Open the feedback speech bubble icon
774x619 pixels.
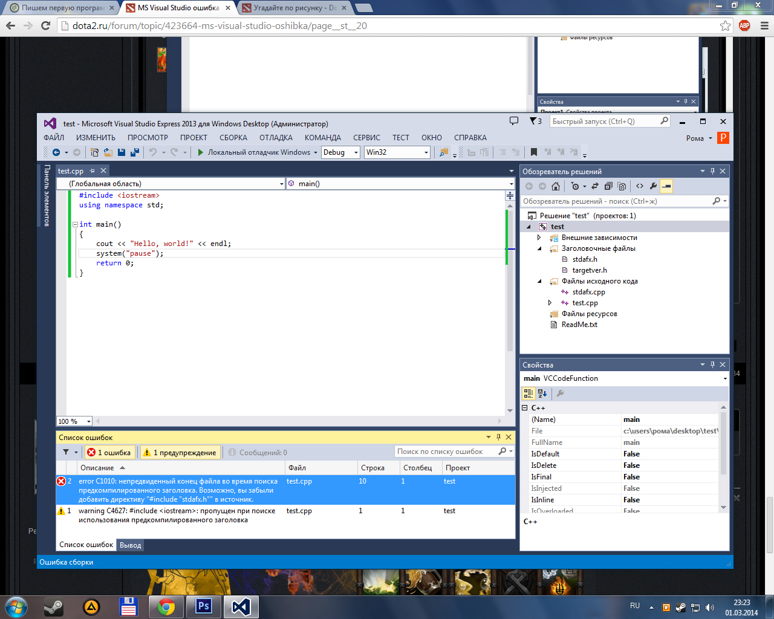(x=514, y=121)
